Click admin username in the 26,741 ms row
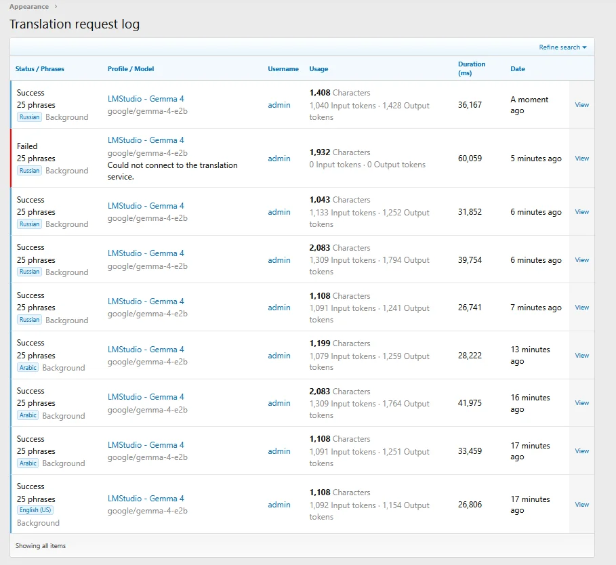Viewport: 616px width, 565px height. (x=279, y=308)
